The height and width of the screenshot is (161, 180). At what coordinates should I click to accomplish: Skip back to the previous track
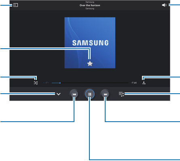pos(74,94)
